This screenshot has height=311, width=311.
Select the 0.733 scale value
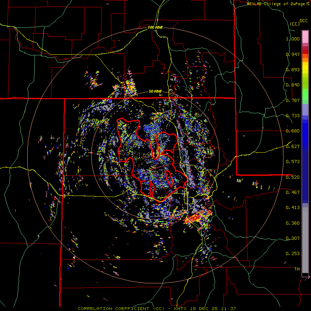[x=293, y=116]
